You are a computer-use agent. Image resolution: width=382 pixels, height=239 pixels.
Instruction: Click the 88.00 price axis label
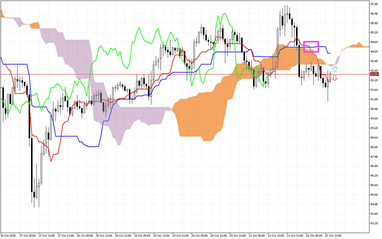(x=374, y=147)
